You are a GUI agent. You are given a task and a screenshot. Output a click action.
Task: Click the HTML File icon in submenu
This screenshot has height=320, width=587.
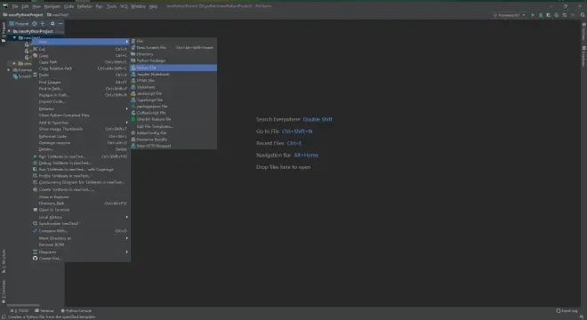point(133,81)
